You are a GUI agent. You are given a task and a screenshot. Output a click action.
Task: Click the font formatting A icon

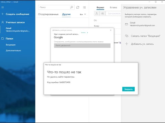point(97,13)
